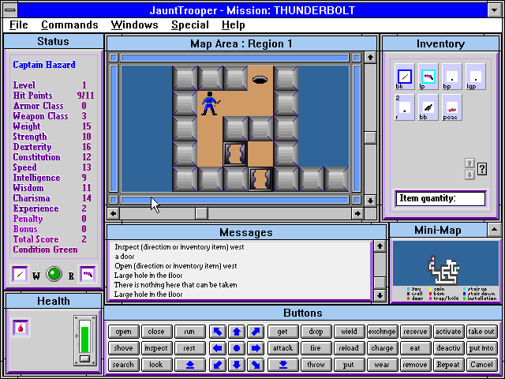505x379 pixels.
Task: Click the go downstairs arrow button
Action: click(x=283, y=365)
